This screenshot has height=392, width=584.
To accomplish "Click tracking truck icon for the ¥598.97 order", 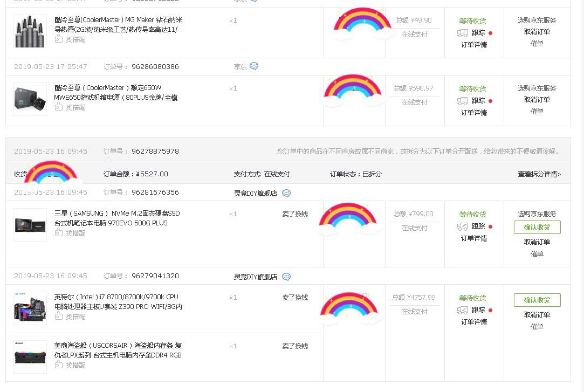I will point(462,101).
